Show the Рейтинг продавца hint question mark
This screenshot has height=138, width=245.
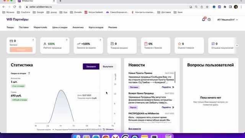(67, 40)
